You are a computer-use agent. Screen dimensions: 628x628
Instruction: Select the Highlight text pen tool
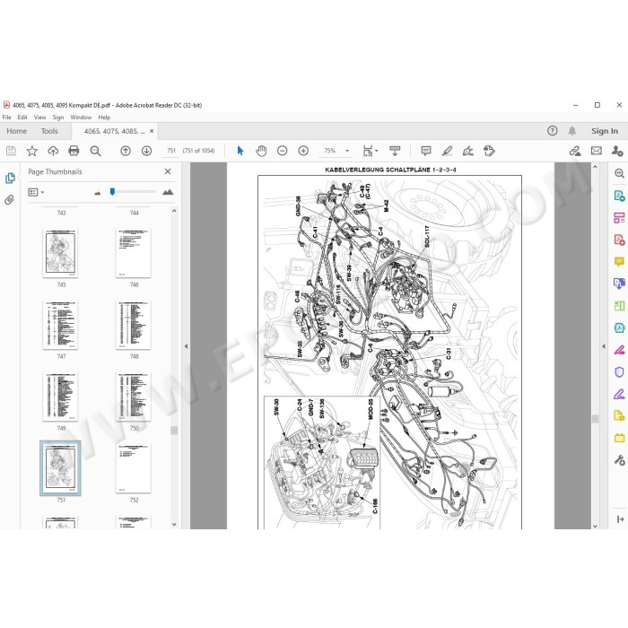coord(447,151)
